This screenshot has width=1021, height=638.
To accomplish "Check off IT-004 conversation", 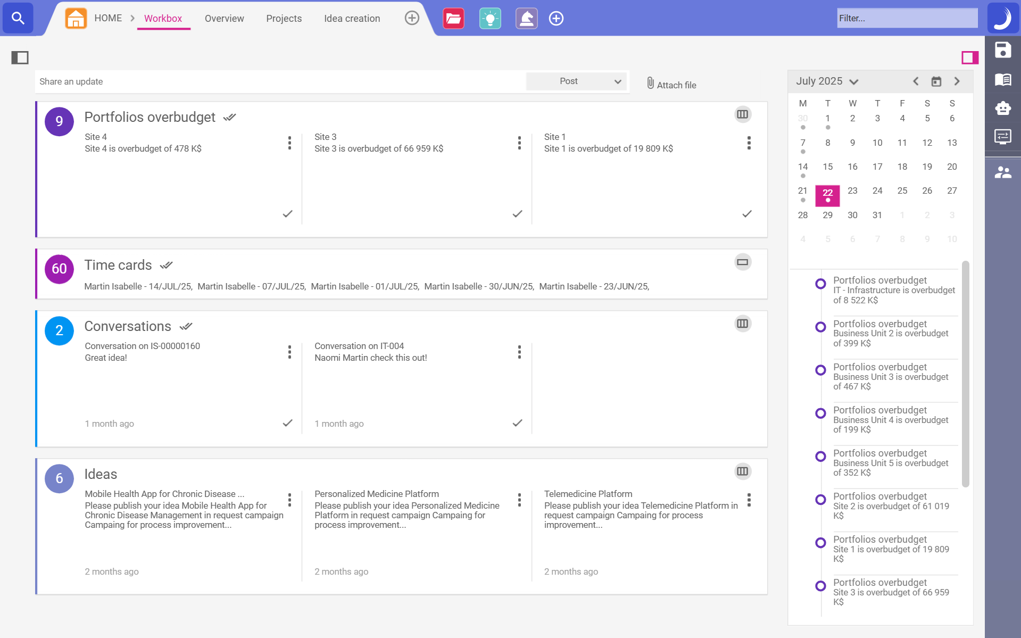I will tap(517, 423).
